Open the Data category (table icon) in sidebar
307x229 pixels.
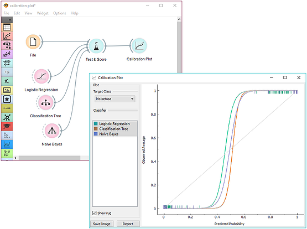(7, 27)
